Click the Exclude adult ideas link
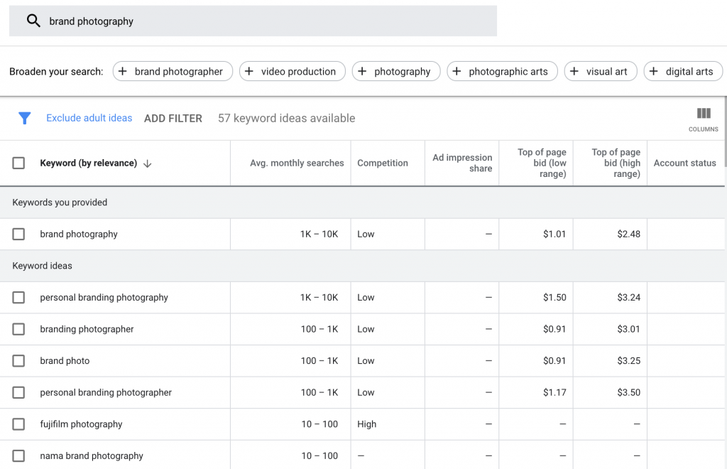The width and height of the screenshot is (727, 469). 89,118
